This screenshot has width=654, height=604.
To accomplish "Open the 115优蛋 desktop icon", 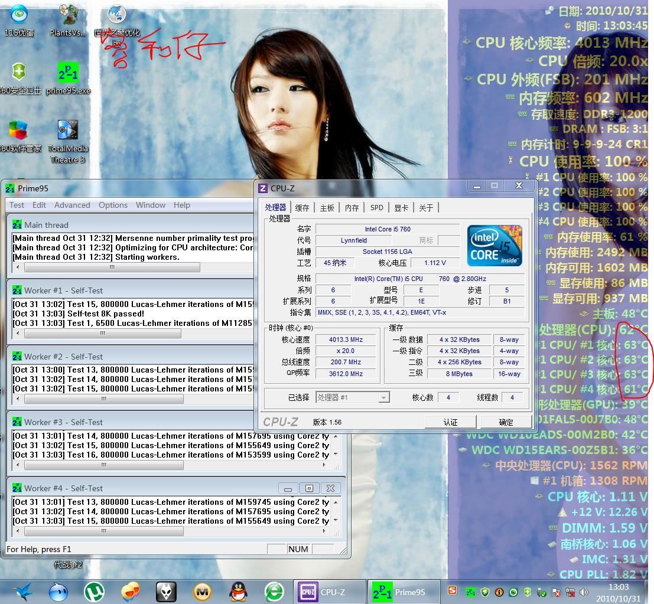I will pyautogui.click(x=19, y=17).
